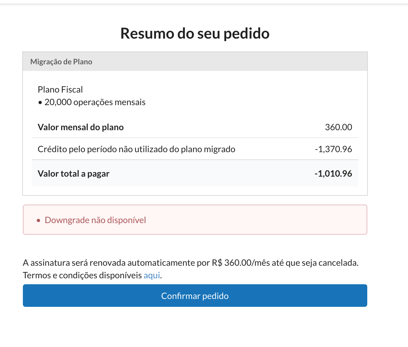Image resolution: width=408 pixels, height=347 pixels.
Task: Select the -1,010.96 total amount
Action: [333, 174]
